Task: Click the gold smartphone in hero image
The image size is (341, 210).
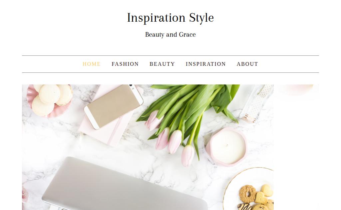Action: pyautogui.click(x=114, y=106)
